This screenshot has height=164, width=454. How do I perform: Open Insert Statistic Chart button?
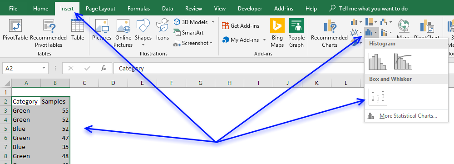pos(371,32)
